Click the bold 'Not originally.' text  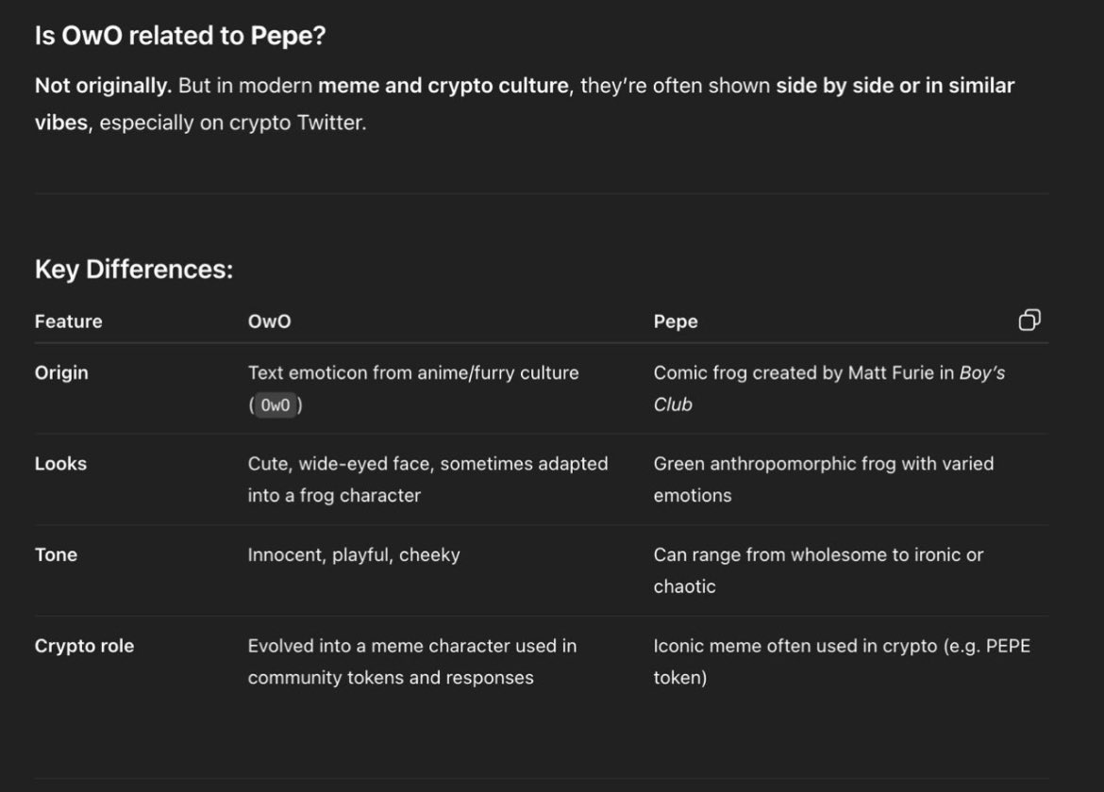pyautogui.click(x=104, y=86)
